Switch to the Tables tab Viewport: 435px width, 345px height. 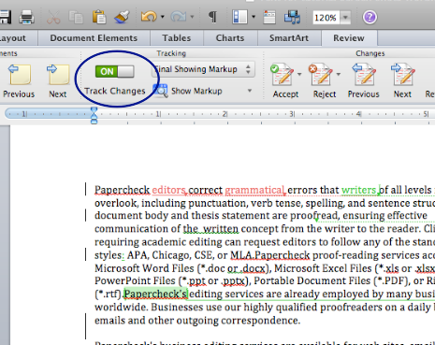click(177, 38)
